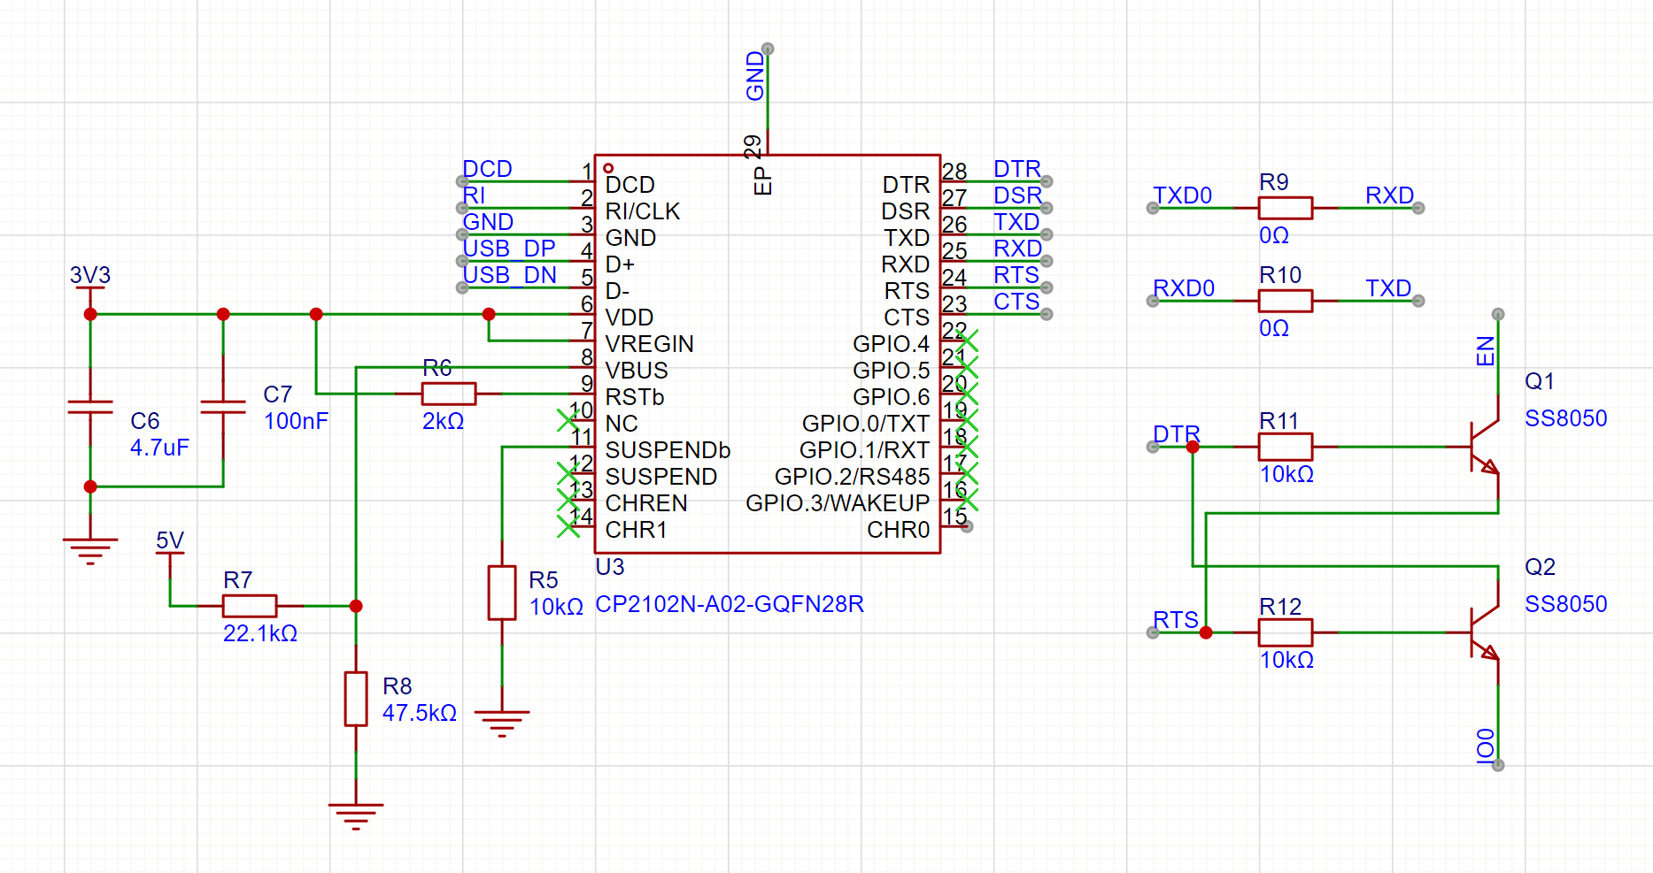This screenshot has height=873, width=1653.
Task: Select the Q2 transistor symbol
Action: (1483, 632)
